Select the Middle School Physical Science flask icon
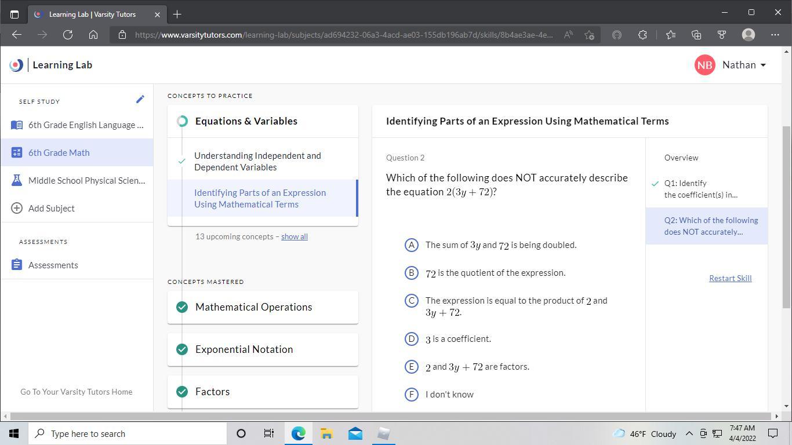 17,181
